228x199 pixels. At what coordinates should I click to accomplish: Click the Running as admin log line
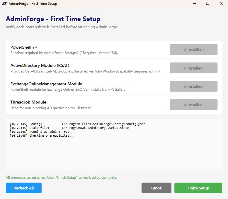point(39,132)
